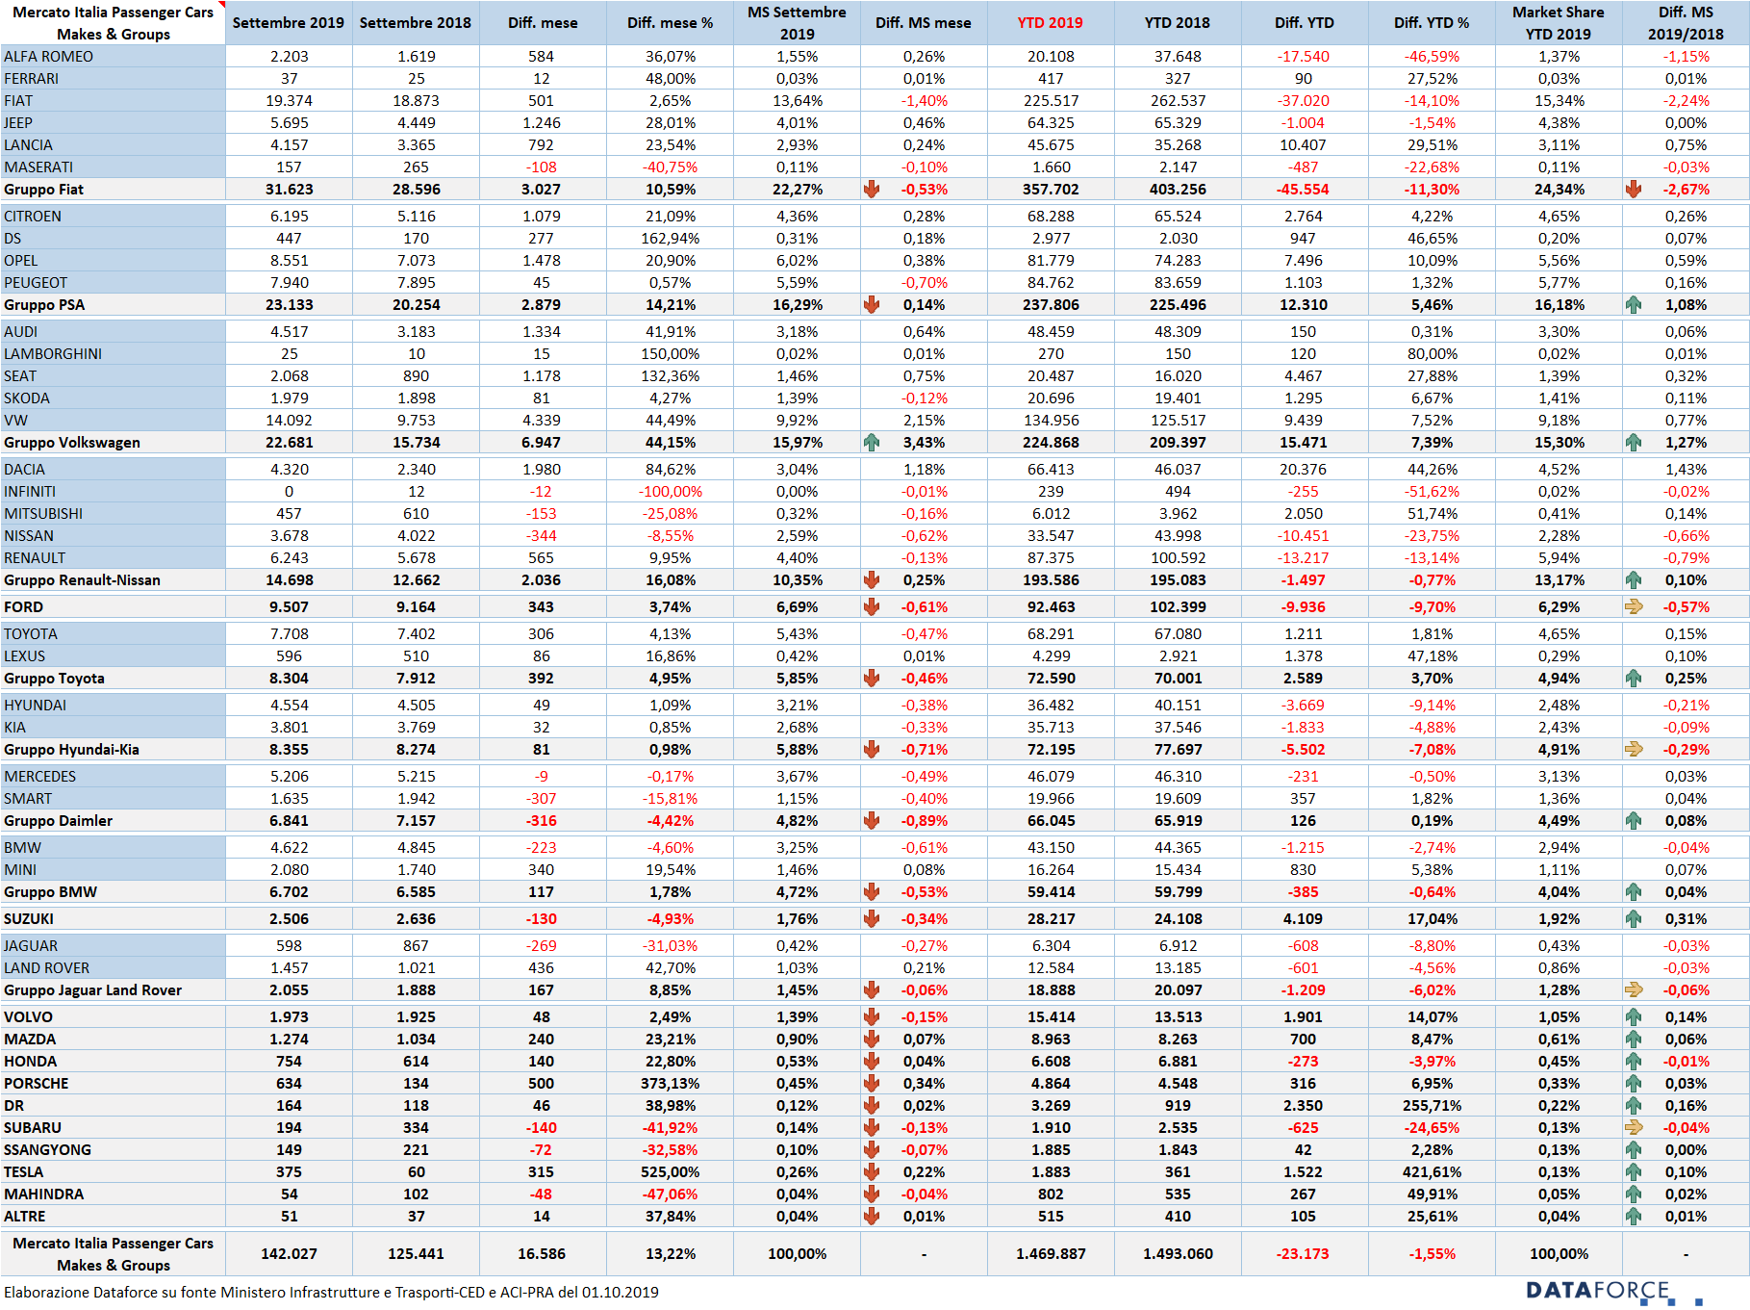Click the green up arrow beside Gruppo Toyota's 0,25%
This screenshot has width=1750, height=1310.
point(1634,679)
